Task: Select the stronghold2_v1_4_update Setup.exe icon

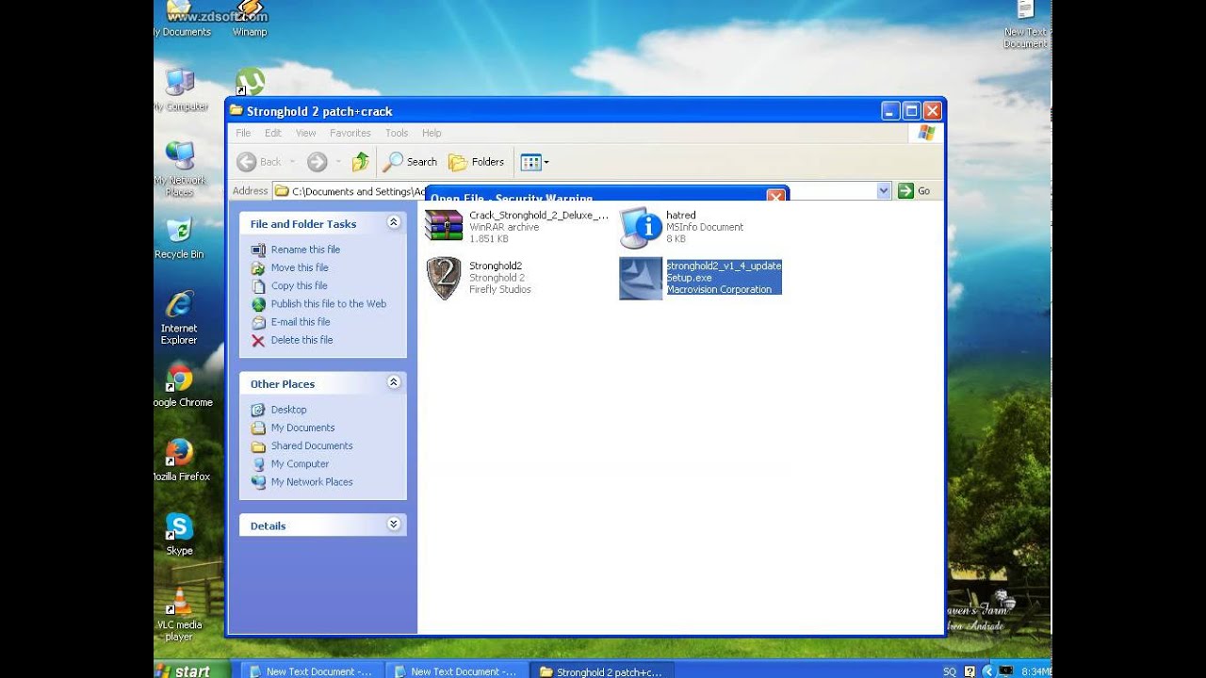Action: point(641,279)
